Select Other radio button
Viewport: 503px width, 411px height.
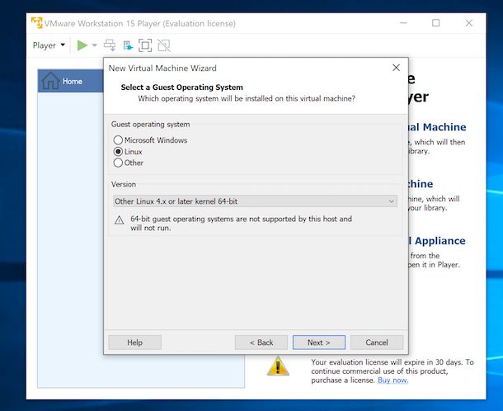pos(118,163)
